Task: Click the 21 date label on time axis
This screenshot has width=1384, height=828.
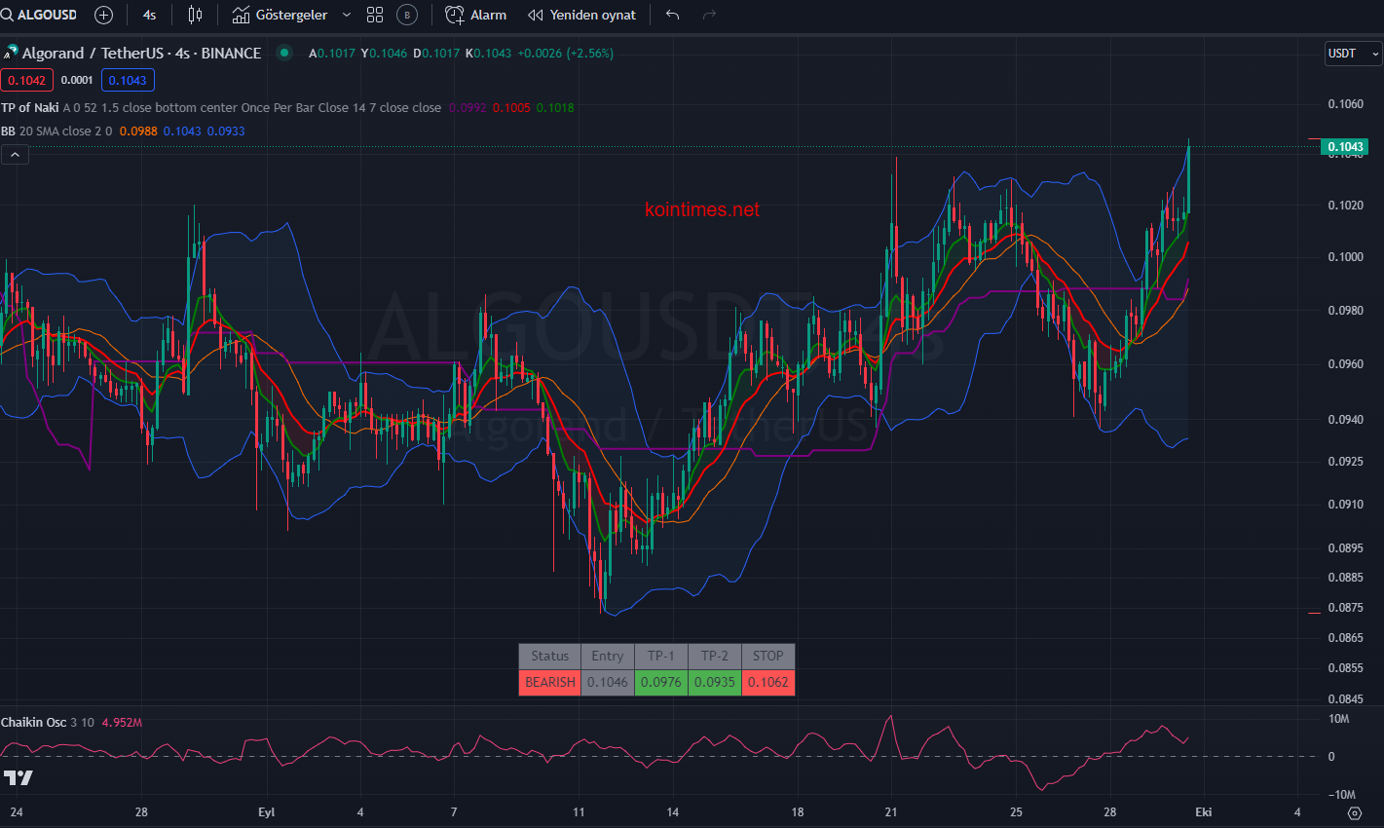Action: [x=891, y=812]
